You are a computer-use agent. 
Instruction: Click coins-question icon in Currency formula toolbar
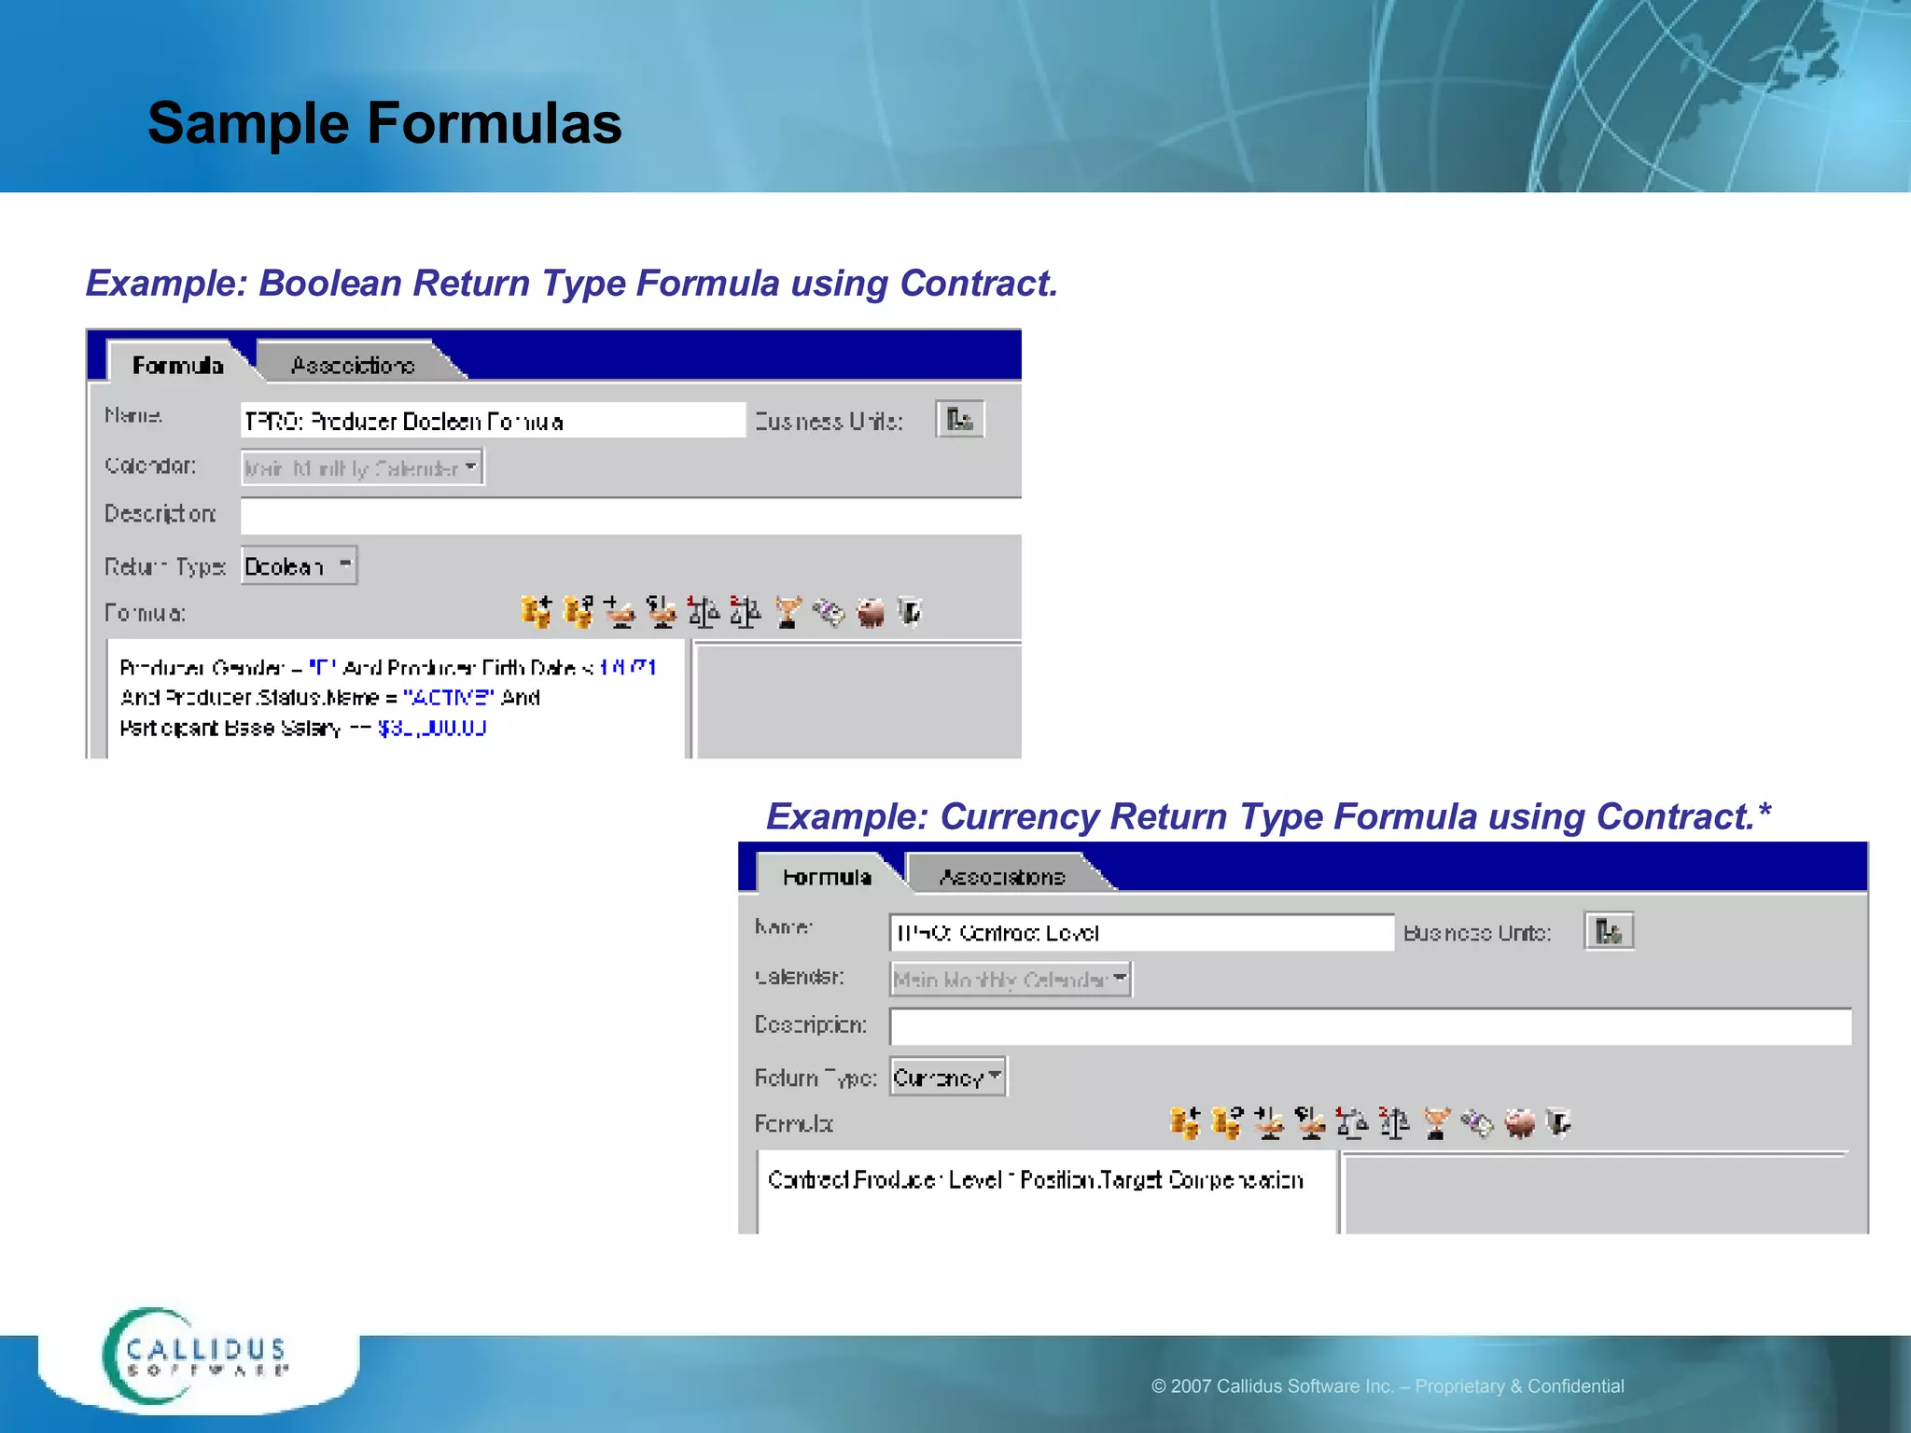click(x=1227, y=1123)
